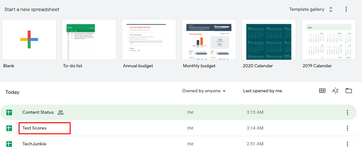
Task: Open more actions for TechJunkie
Action: pos(347,144)
